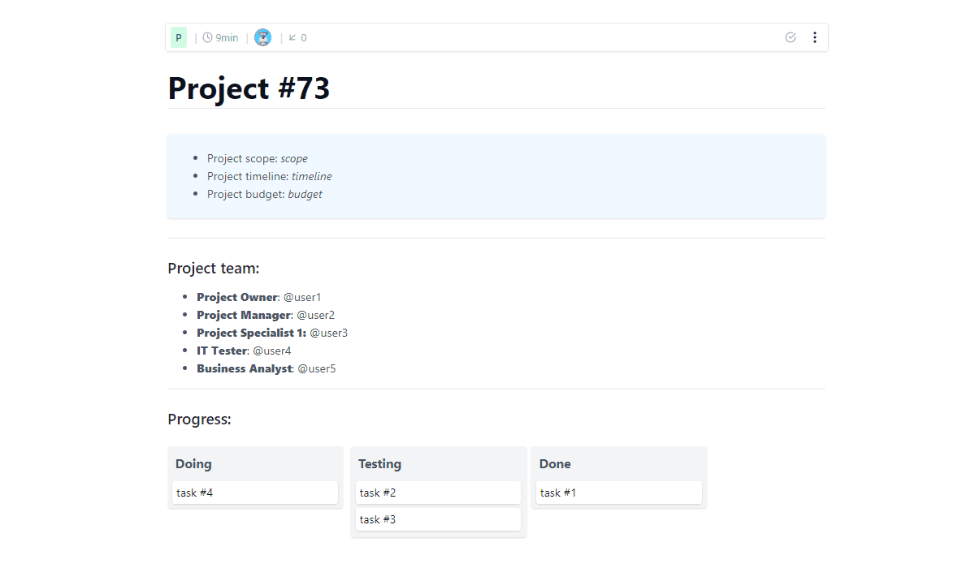Toggle the checkmark circle status icon
The width and height of the screenshot is (975, 568).
[x=791, y=37]
